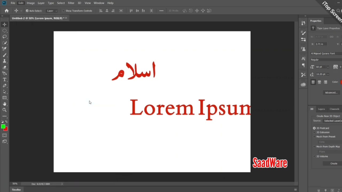Select the Eraser tool
The image size is (342, 192).
tap(5, 67)
